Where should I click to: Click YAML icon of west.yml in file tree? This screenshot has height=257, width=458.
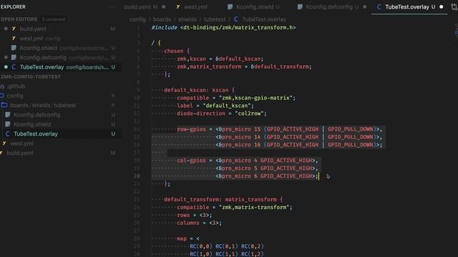pyautogui.click(x=4, y=143)
